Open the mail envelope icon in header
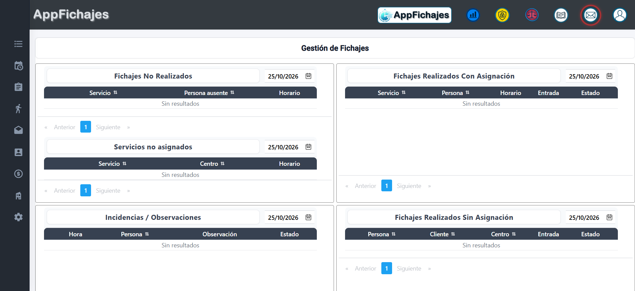 [x=591, y=15]
